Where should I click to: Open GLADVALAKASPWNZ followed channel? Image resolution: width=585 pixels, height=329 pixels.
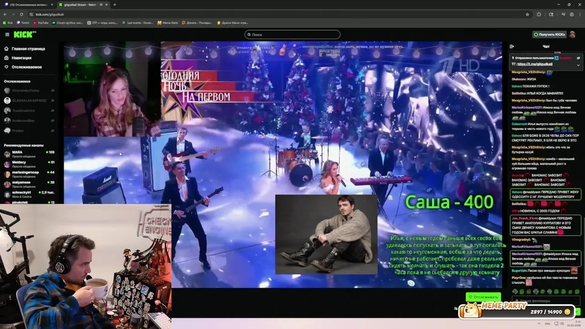(x=28, y=101)
